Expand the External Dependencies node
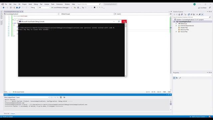This screenshot has height=120, width=213. pyautogui.click(x=176, y=26)
